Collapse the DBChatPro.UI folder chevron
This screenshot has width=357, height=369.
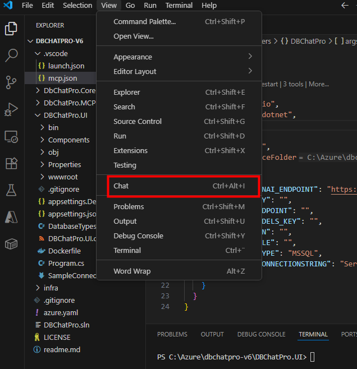tap(38, 115)
